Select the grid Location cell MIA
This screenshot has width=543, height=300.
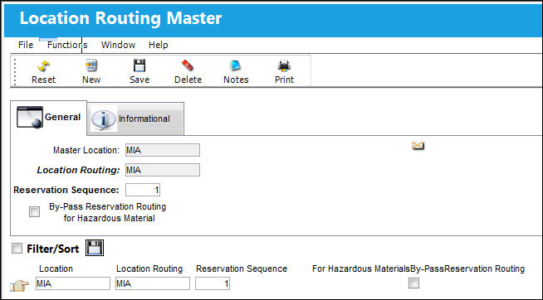point(73,283)
